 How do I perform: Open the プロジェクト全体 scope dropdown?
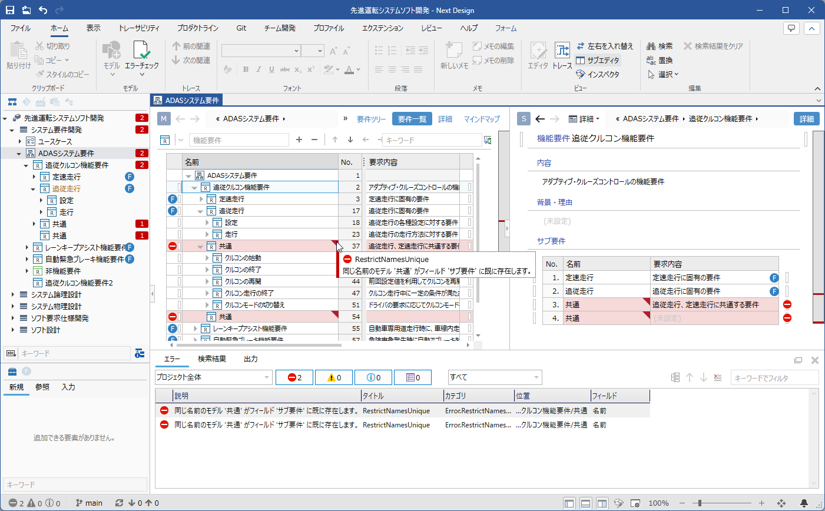pyautogui.click(x=213, y=377)
